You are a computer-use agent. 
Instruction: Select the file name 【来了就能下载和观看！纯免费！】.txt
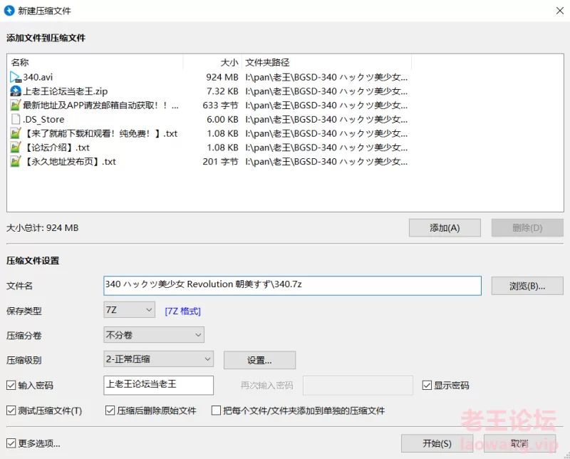click(100, 133)
